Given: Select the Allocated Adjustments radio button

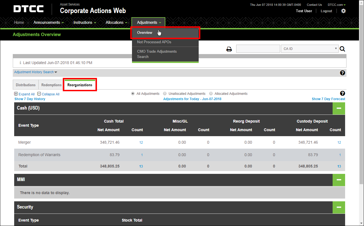Looking at the screenshot, I should pyautogui.click(x=211, y=94).
